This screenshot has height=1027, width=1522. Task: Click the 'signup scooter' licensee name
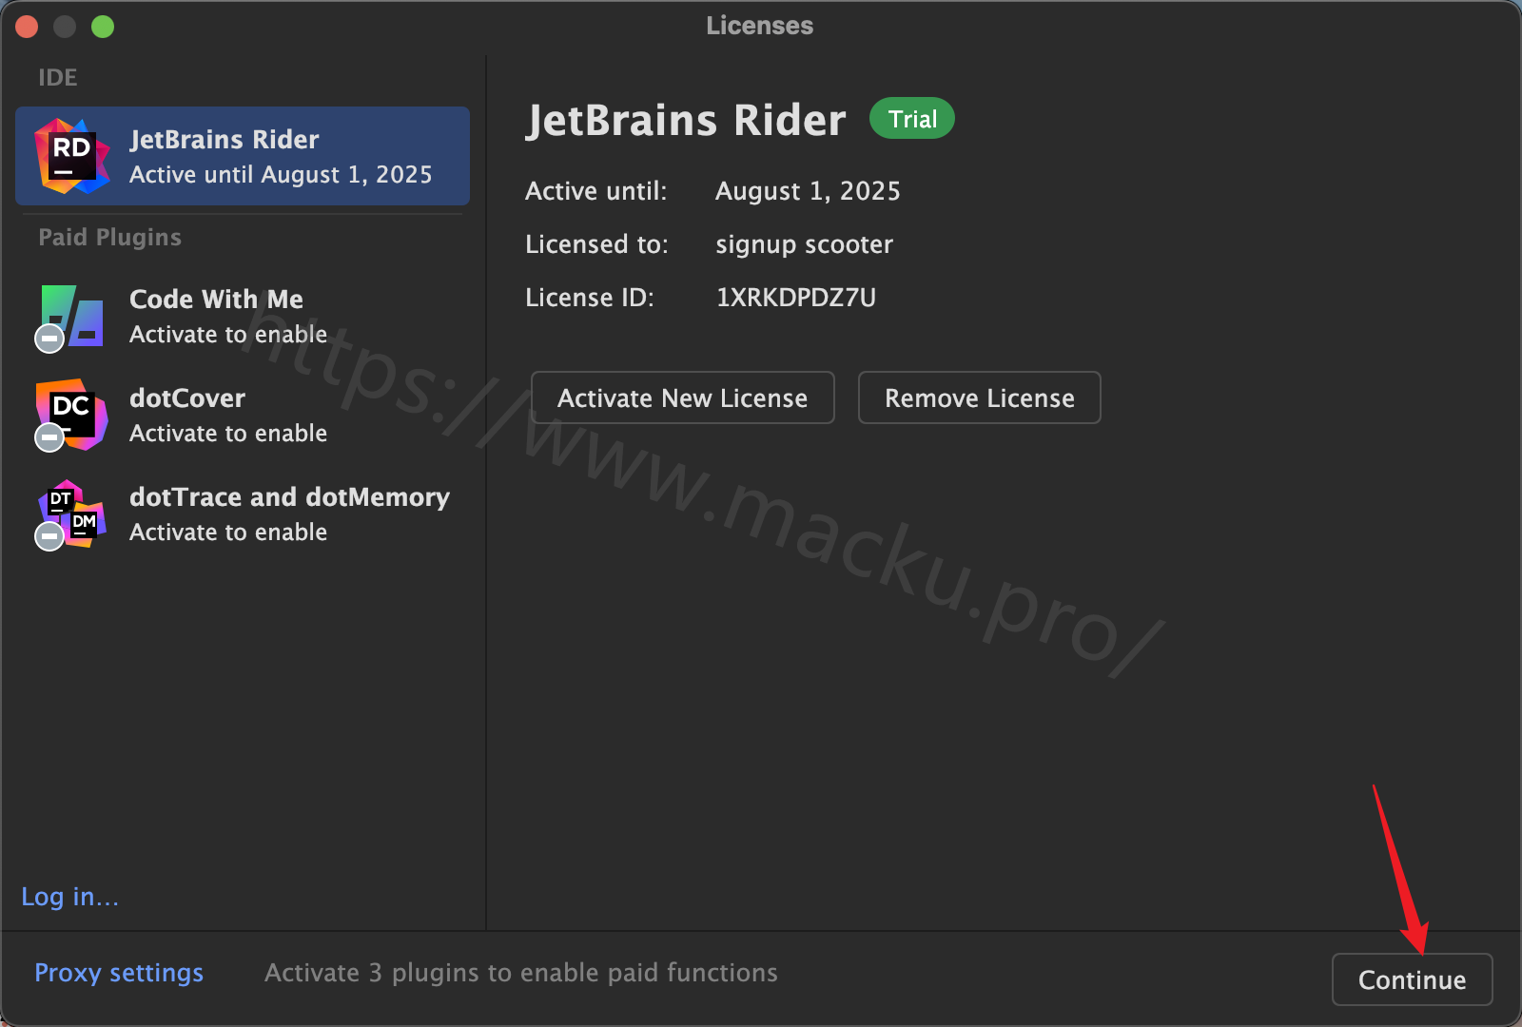pyautogui.click(x=804, y=245)
